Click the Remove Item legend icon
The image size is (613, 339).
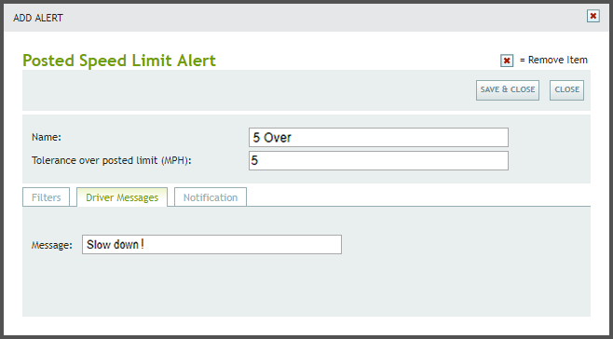507,61
